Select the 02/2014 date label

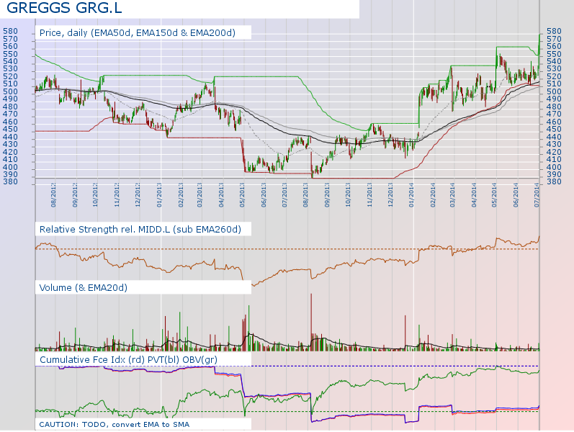pyautogui.click(x=433, y=195)
